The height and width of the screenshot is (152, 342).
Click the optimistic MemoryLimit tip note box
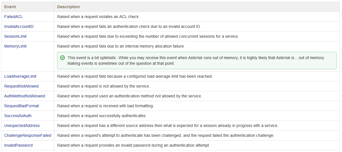(197, 61)
